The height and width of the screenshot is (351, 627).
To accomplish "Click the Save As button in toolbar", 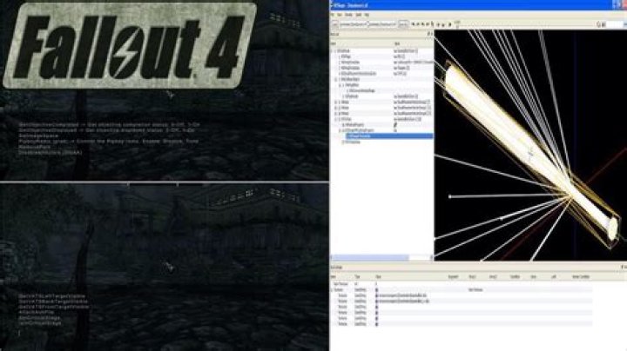I will click(x=403, y=24).
